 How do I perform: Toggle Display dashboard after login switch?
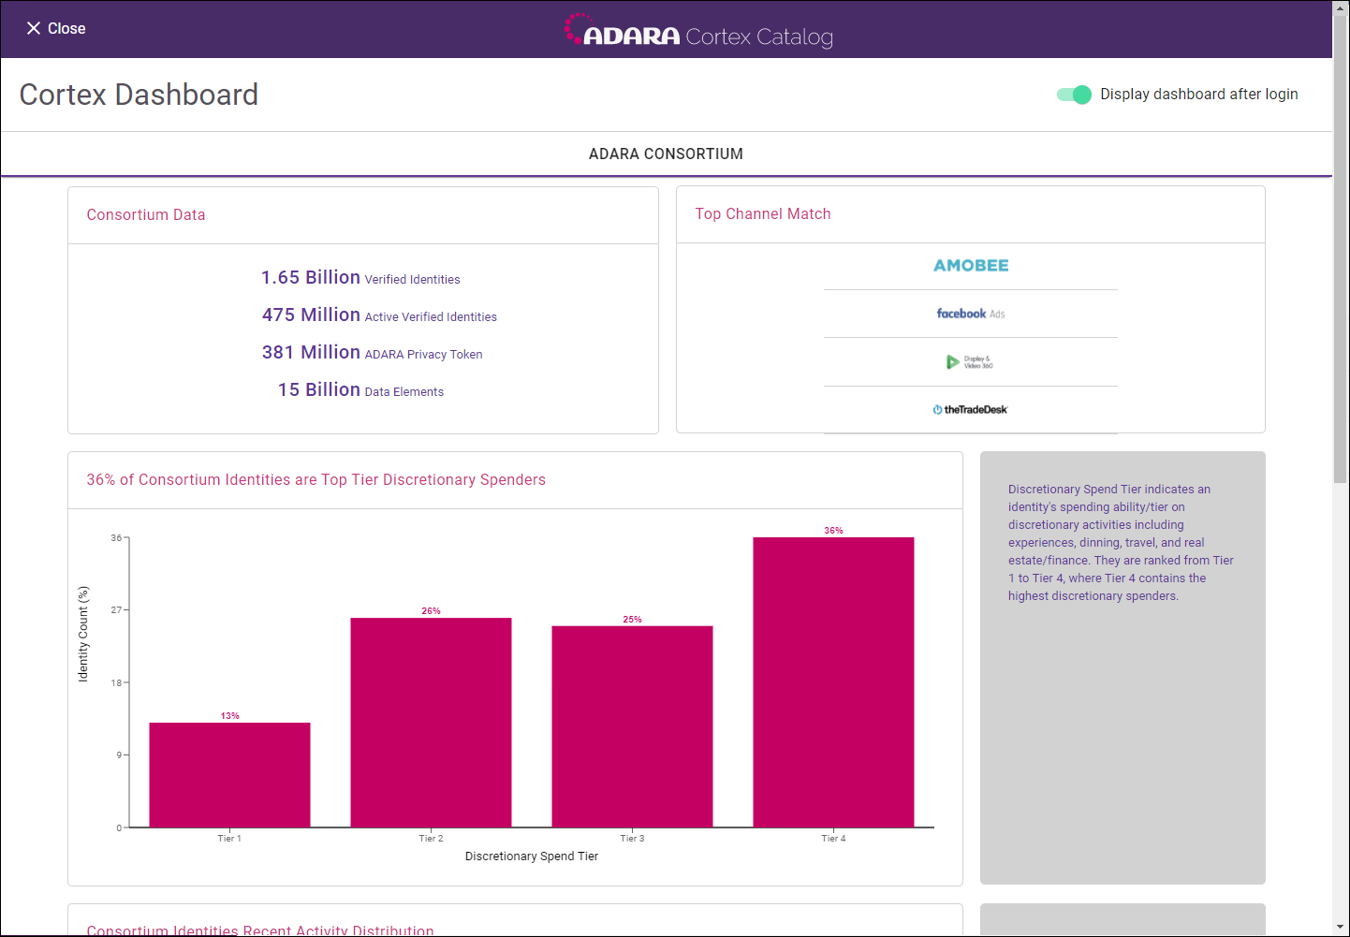1074,95
